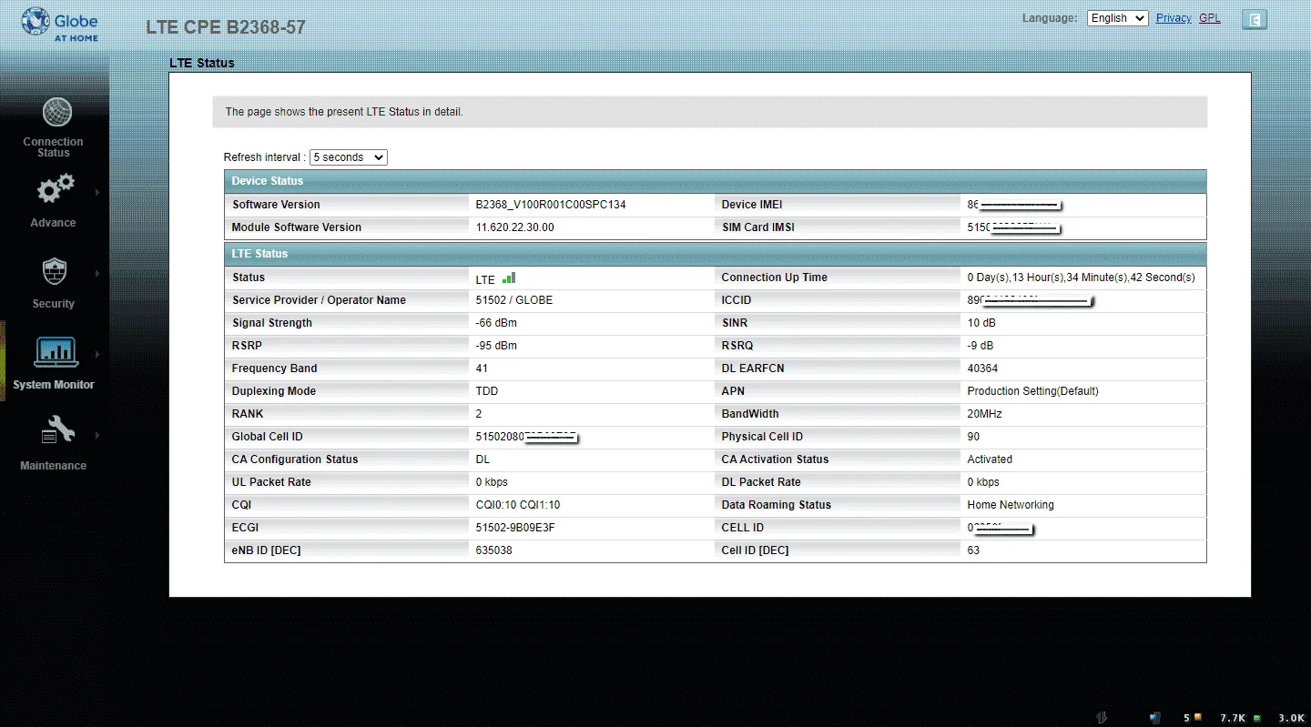
Task: Click signal strength value -66 dBm
Action: [x=496, y=323]
